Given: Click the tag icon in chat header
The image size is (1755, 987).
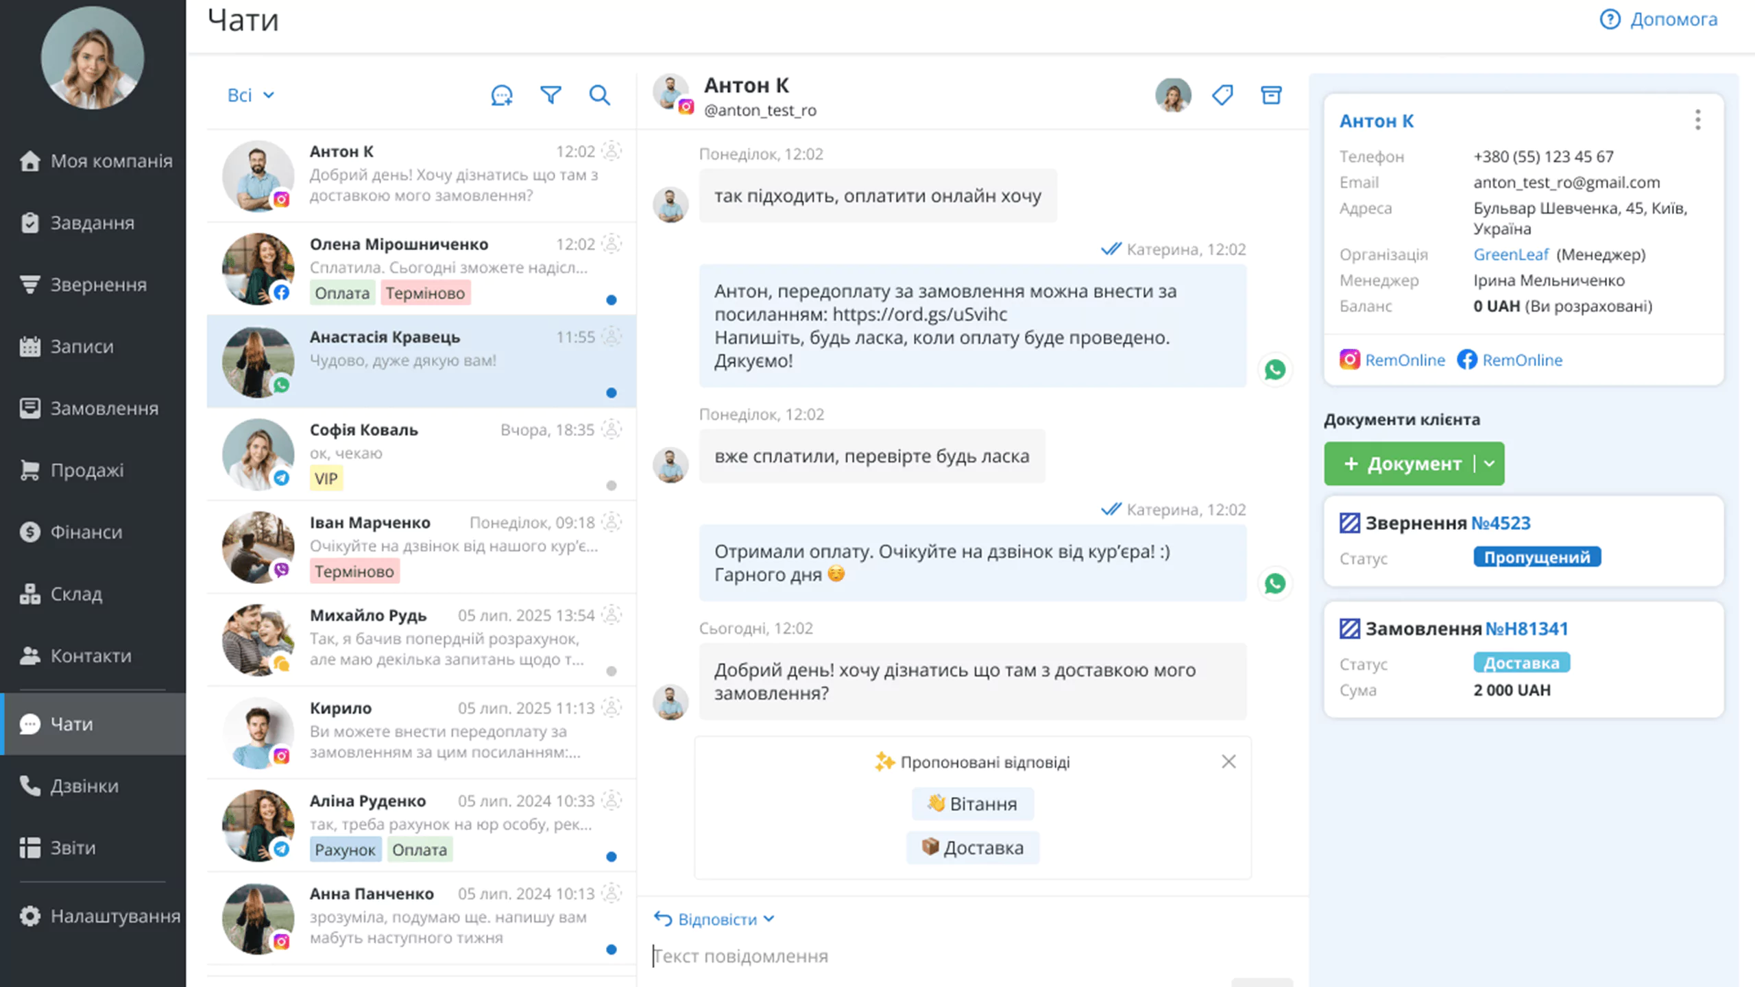Looking at the screenshot, I should [x=1222, y=95].
